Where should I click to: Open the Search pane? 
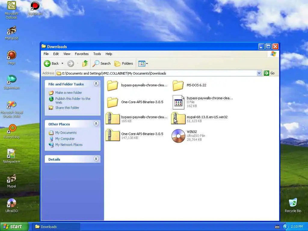[x=102, y=63]
